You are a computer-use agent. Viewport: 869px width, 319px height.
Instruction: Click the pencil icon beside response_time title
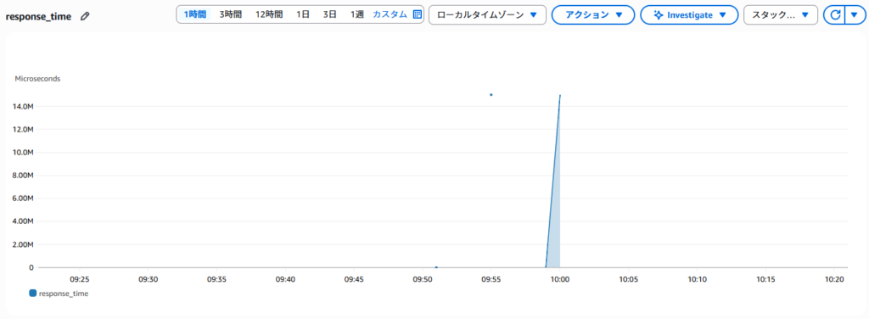click(x=85, y=17)
